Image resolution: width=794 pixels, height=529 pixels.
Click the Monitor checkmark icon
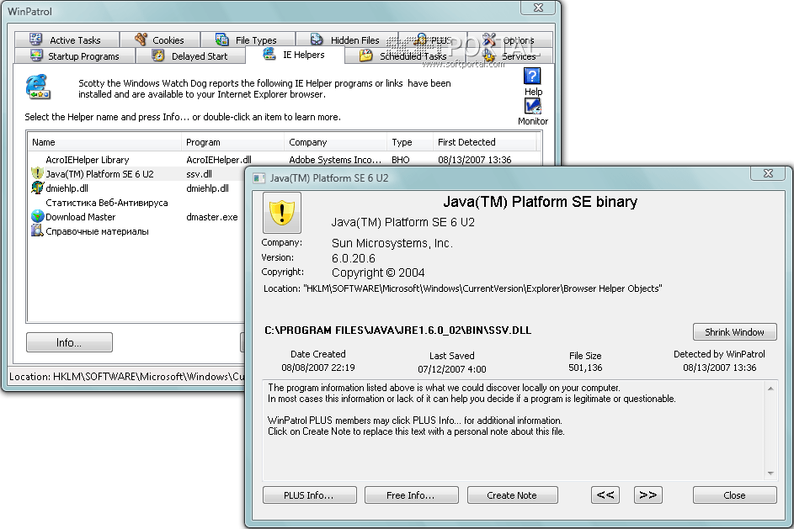pos(533,106)
